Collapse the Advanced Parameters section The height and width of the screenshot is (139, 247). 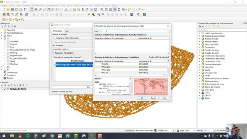(x=53, y=53)
